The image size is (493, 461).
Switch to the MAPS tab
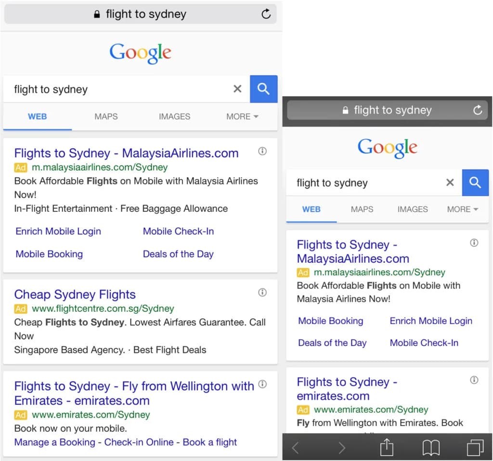pos(106,116)
